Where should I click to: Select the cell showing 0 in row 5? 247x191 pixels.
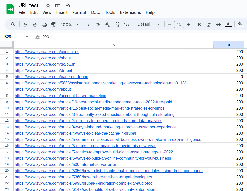pyautogui.click(x=229, y=77)
